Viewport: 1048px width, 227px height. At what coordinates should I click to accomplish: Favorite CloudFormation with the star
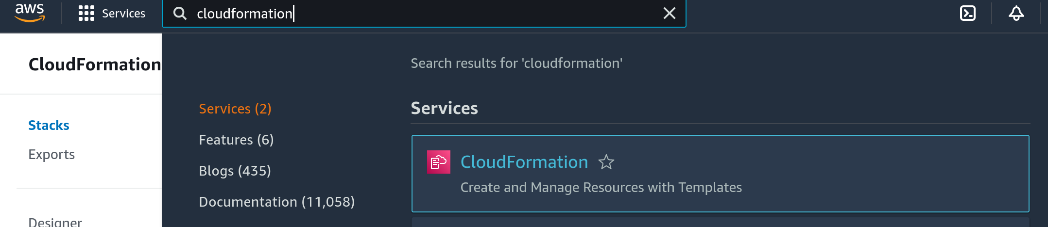(606, 162)
